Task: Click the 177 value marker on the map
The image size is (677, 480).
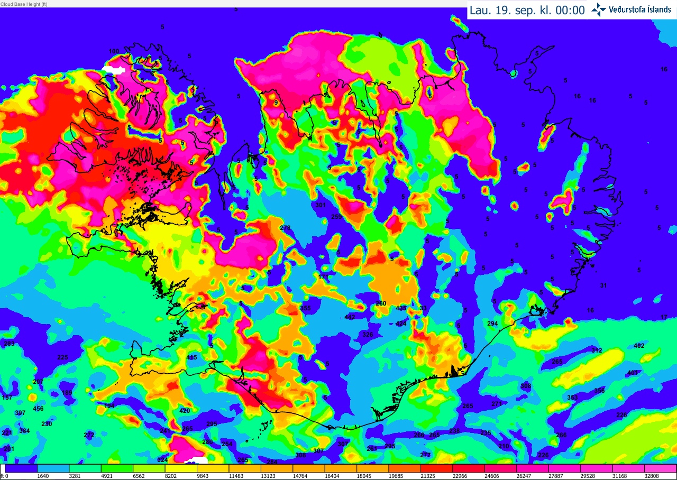Action: tap(323, 277)
